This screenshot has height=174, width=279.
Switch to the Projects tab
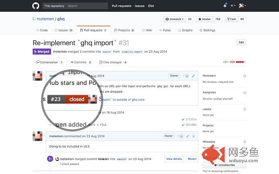click(124, 30)
